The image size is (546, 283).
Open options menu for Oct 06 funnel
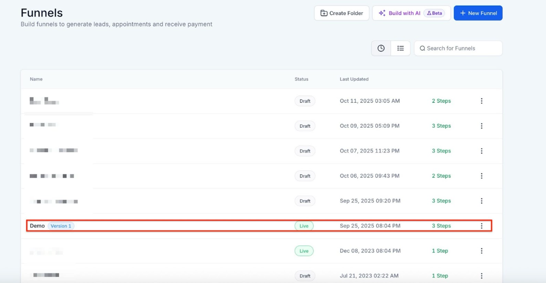(x=481, y=176)
